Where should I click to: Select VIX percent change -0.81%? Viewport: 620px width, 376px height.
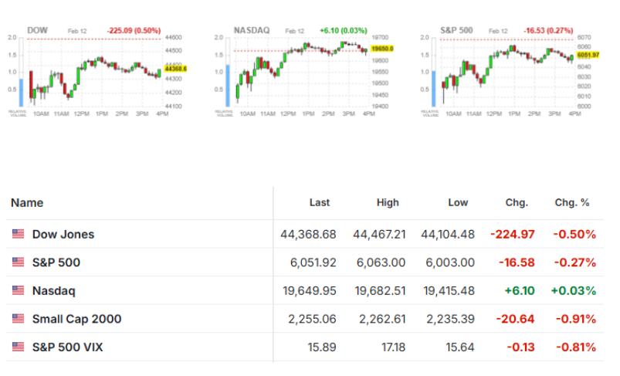pos(576,347)
